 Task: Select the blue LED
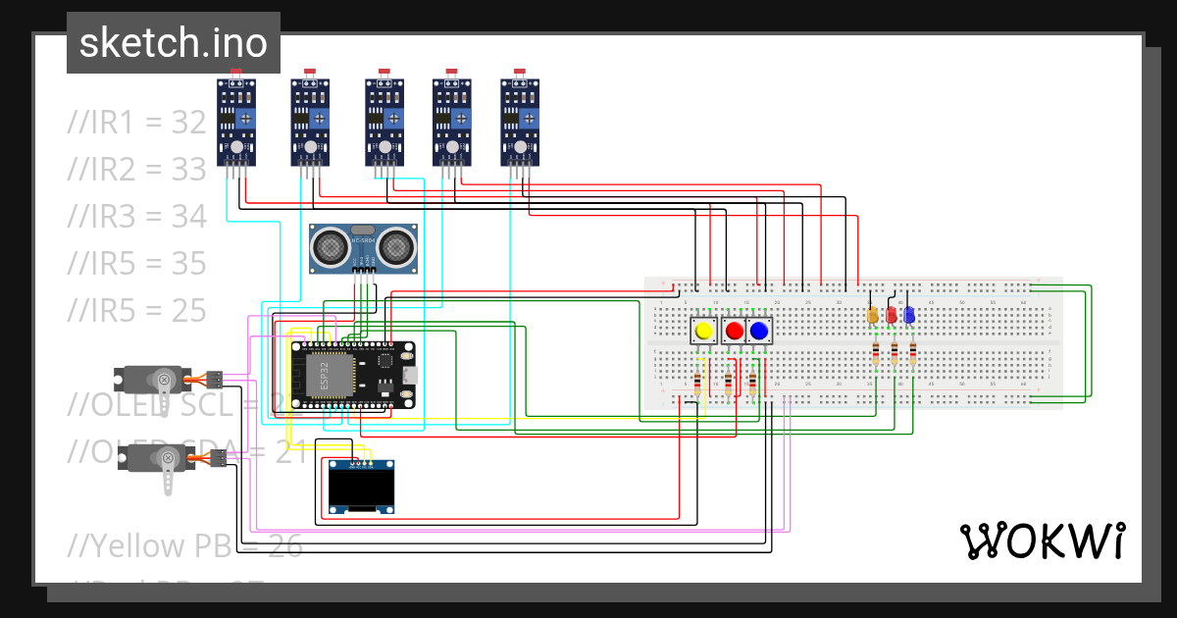point(908,316)
